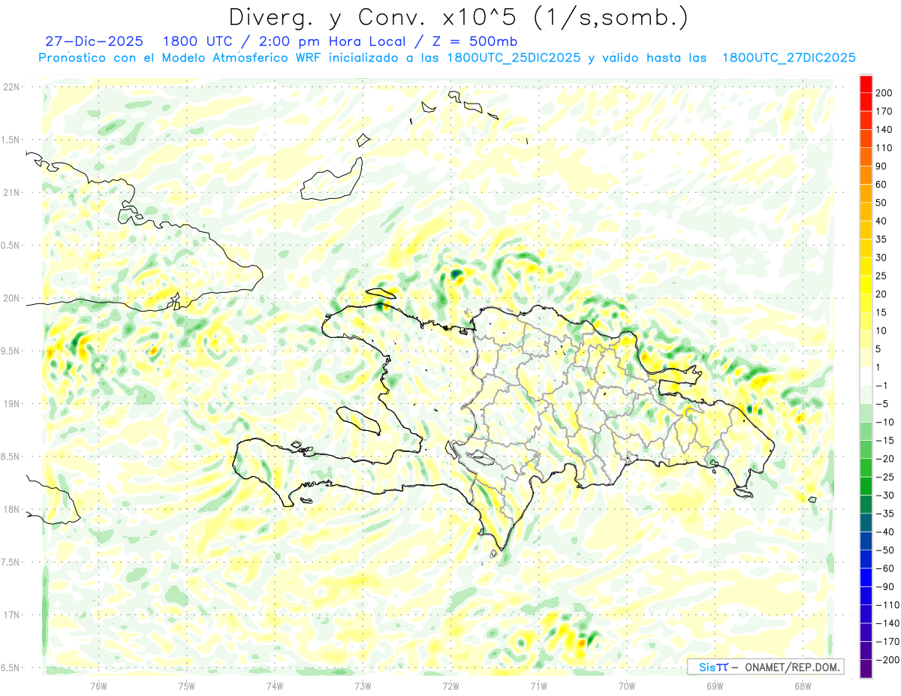
Task: Click the '20N' latitude axis label
Action: point(11,298)
